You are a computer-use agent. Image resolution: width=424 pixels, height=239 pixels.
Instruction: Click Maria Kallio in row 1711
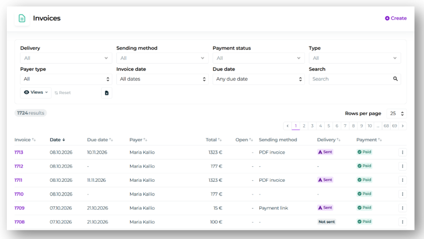pyautogui.click(x=142, y=180)
